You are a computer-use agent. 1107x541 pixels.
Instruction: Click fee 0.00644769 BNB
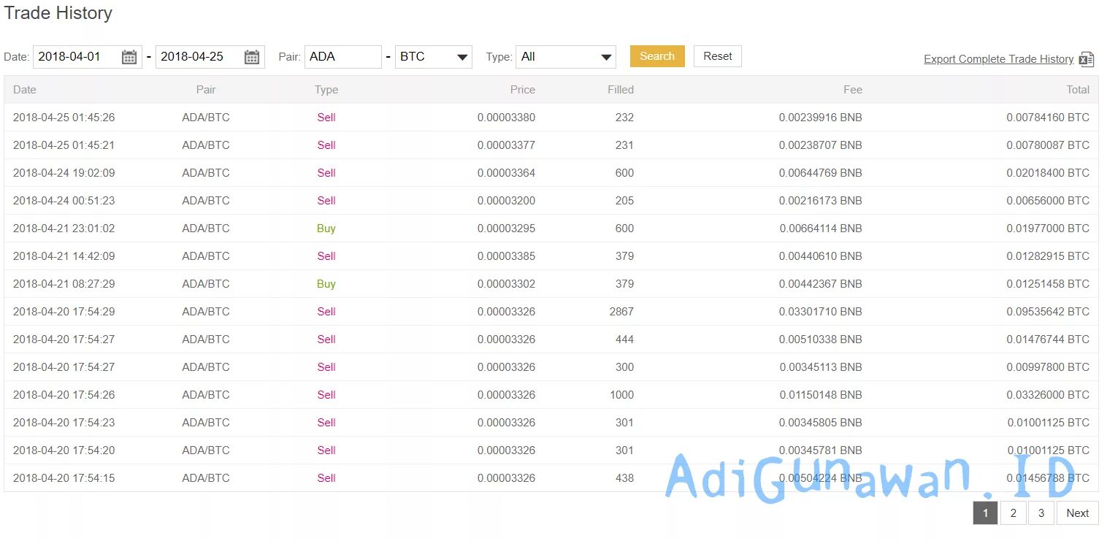821,173
